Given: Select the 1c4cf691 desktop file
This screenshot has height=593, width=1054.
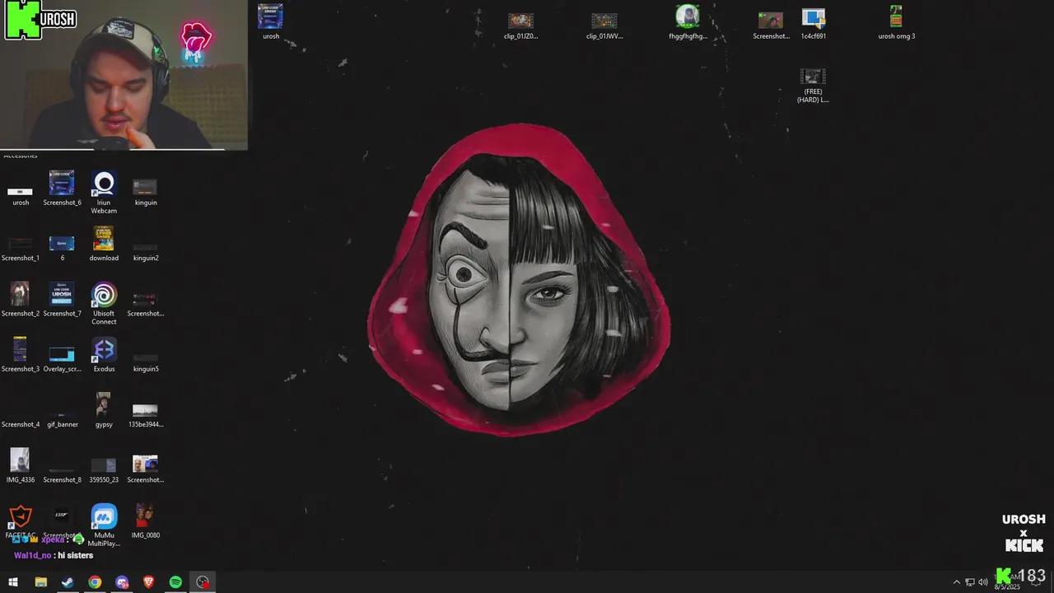Looking at the screenshot, I should click(x=814, y=24).
